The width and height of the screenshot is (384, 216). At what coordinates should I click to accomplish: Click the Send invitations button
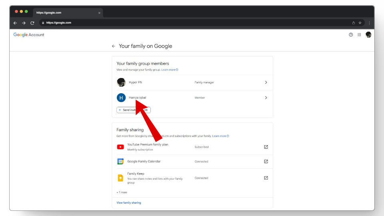click(134, 110)
